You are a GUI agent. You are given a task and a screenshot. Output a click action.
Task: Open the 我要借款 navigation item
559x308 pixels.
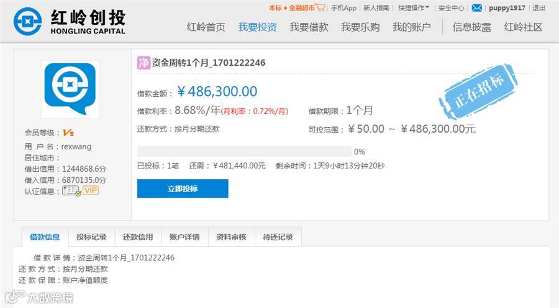[309, 27]
